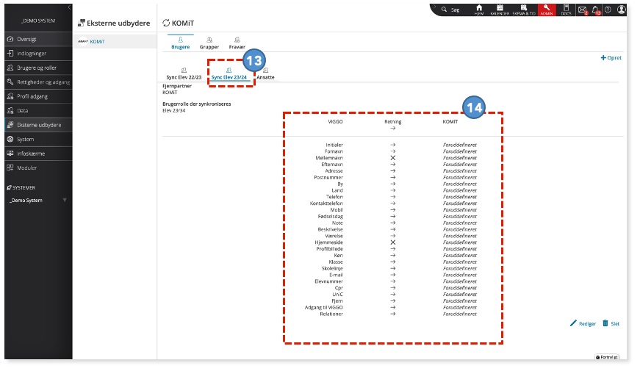Click the SYSTEMER section heading
This screenshot has height=371, width=640.
pyautogui.click(x=24, y=188)
